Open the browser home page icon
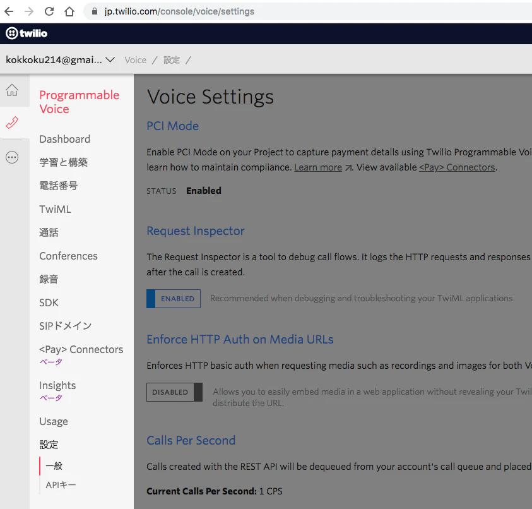 [x=69, y=11]
